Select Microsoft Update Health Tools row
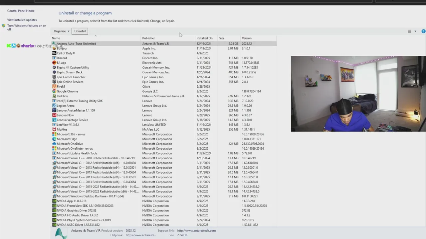 pyautogui.click(x=164, y=153)
